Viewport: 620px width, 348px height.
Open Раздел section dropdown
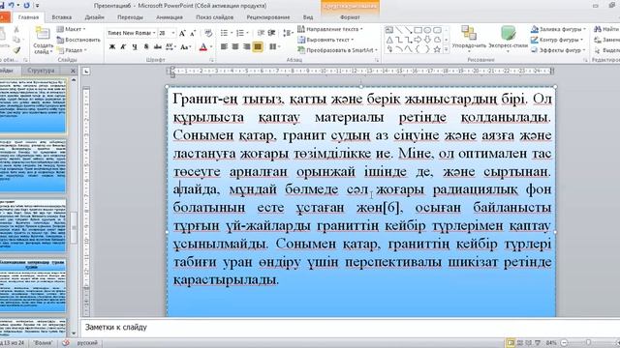tap(72, 50)
